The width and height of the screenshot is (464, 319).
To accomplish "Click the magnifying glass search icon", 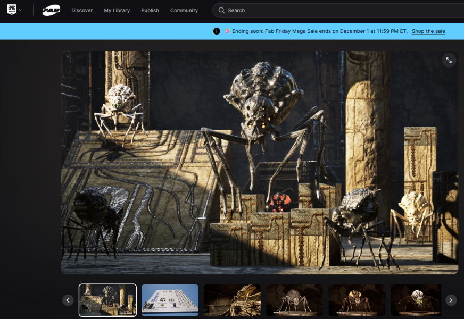I will click(222, 10).
